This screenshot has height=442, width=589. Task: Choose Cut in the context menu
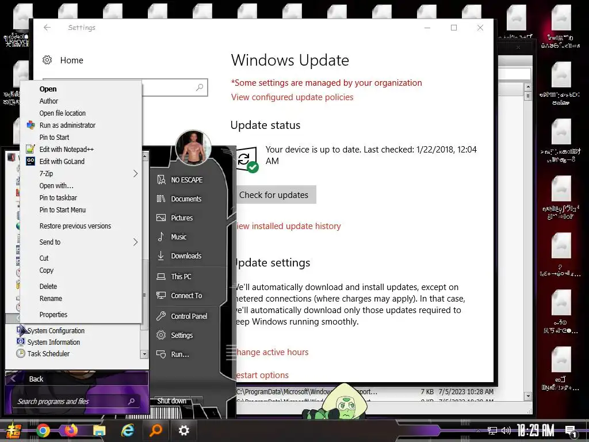coord(81,258)
